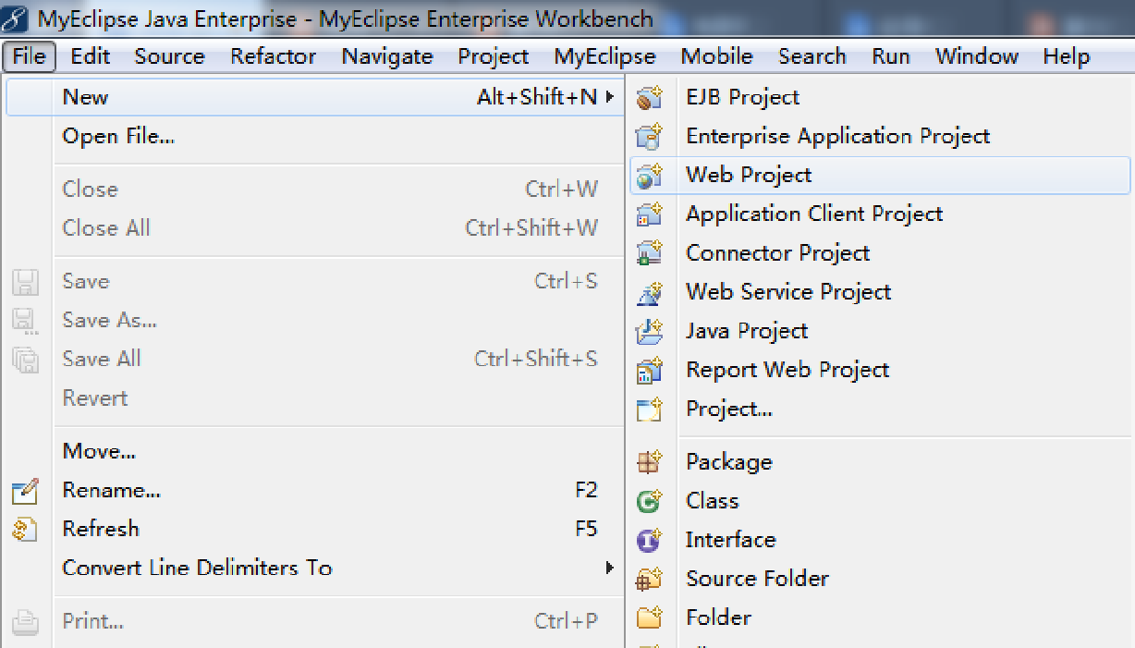The image size is (1135, 648).
Task: Open the MyEclipse menu
Action: [x=604, y=56]
